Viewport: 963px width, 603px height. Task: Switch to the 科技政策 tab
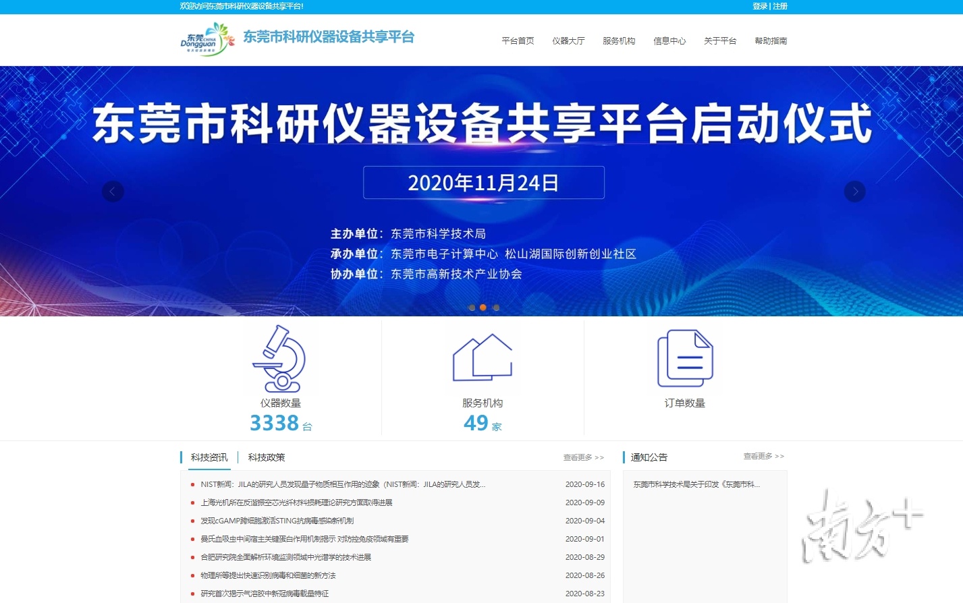[266, 457]
